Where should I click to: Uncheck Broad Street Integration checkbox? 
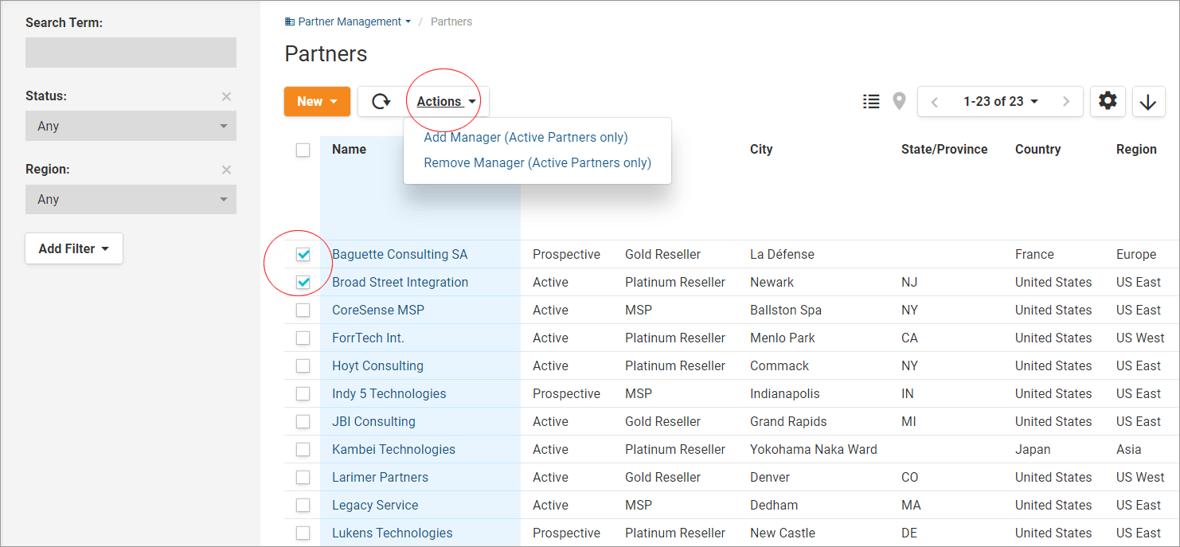pyautogui.click(x=303, y=282)
